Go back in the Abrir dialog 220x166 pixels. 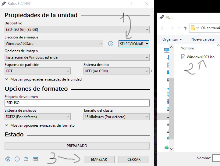pos(163,28)
